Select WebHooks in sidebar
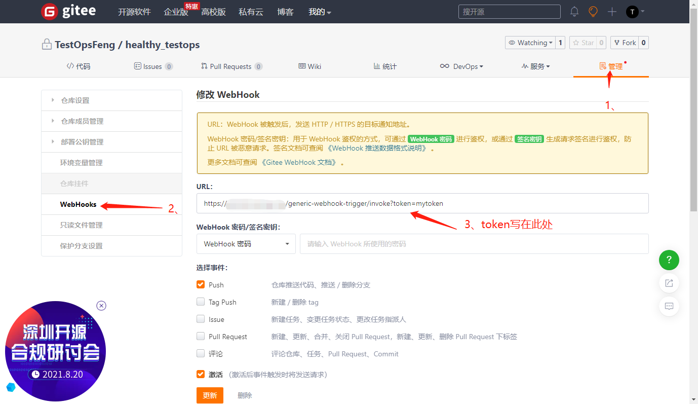Image resolution: width=698 pixels, height=404 pixels. tap(111, 204)
